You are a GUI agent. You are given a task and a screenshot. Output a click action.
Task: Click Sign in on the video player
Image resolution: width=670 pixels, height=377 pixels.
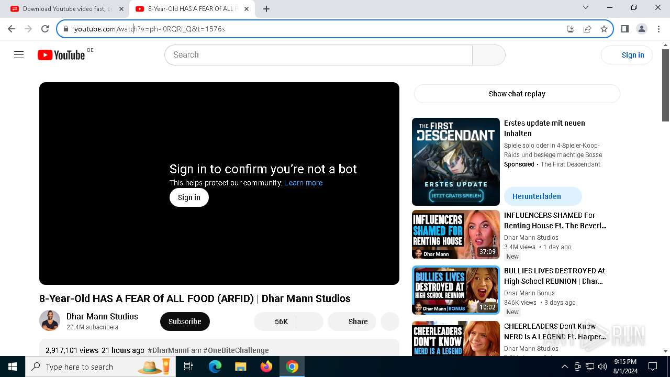pyautogui.click(x=189, y=197)
